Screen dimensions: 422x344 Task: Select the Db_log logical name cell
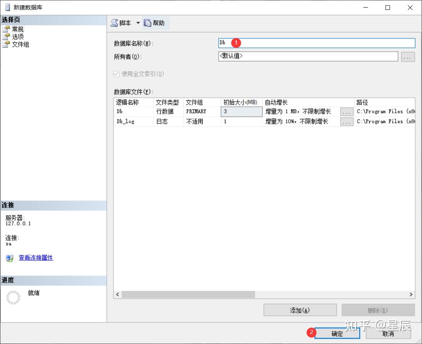click(x=133, y=121)
